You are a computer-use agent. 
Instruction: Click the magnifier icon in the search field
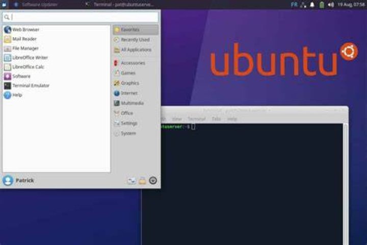point(7,17)
